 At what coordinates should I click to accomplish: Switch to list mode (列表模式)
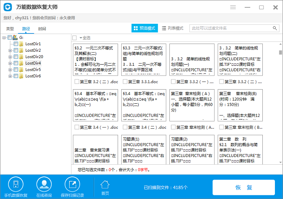click(x=173, y=28)
